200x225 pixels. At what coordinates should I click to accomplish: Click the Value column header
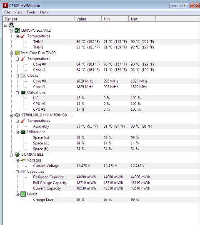88,19
